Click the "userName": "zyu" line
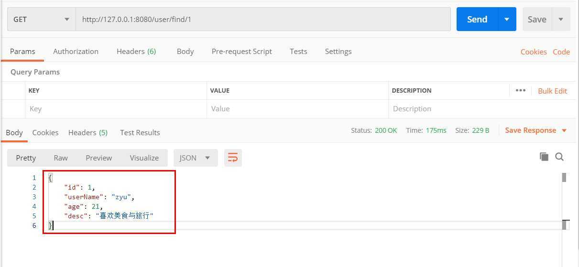 point(100,197)
